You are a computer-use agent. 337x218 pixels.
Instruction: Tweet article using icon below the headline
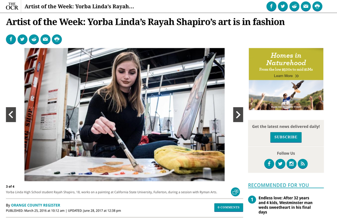(22, 39)
